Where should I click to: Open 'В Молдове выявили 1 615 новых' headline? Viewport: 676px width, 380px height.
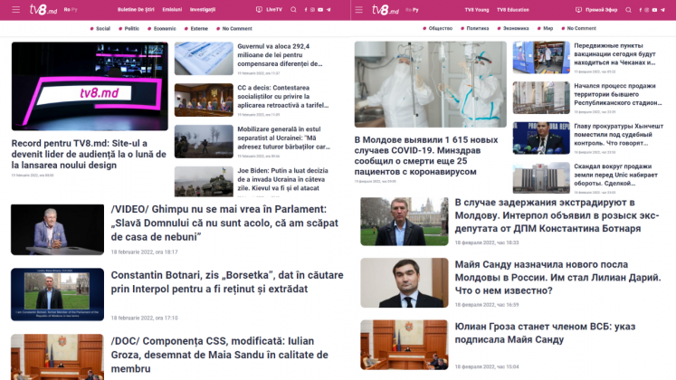pos(426,156)
